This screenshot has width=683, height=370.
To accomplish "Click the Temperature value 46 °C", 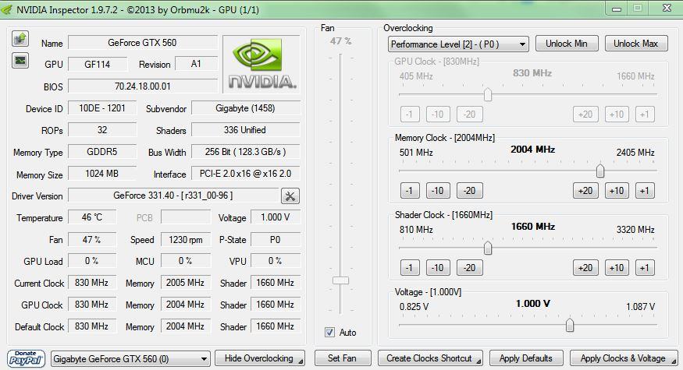I will [x=92, y=217].
